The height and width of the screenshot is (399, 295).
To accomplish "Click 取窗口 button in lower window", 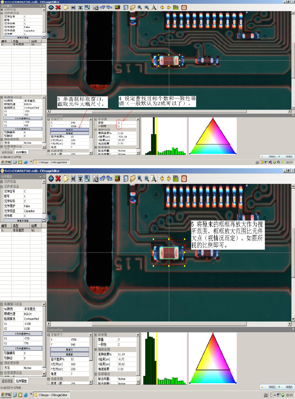I will click(70, 349).
